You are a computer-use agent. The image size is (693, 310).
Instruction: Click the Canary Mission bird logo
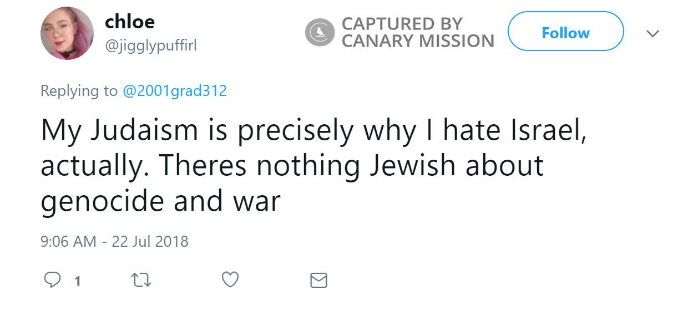320,33
